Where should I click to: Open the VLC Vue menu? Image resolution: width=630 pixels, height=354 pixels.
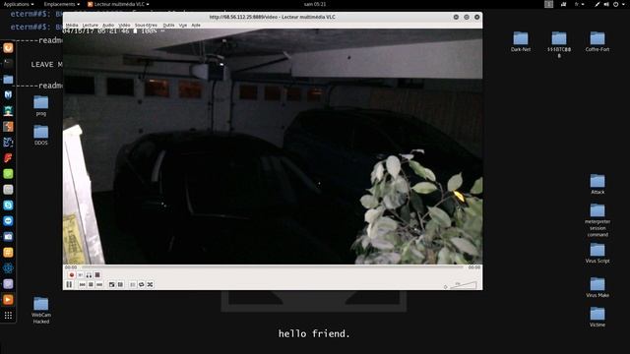pos(183,25)
